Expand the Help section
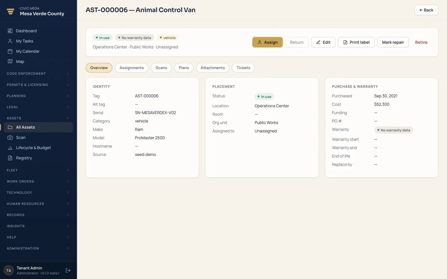Viewport: 447px width, 279px height. point(38,237)
